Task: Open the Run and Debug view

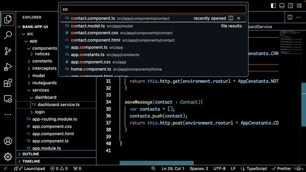Action: [x=8, y=67]
